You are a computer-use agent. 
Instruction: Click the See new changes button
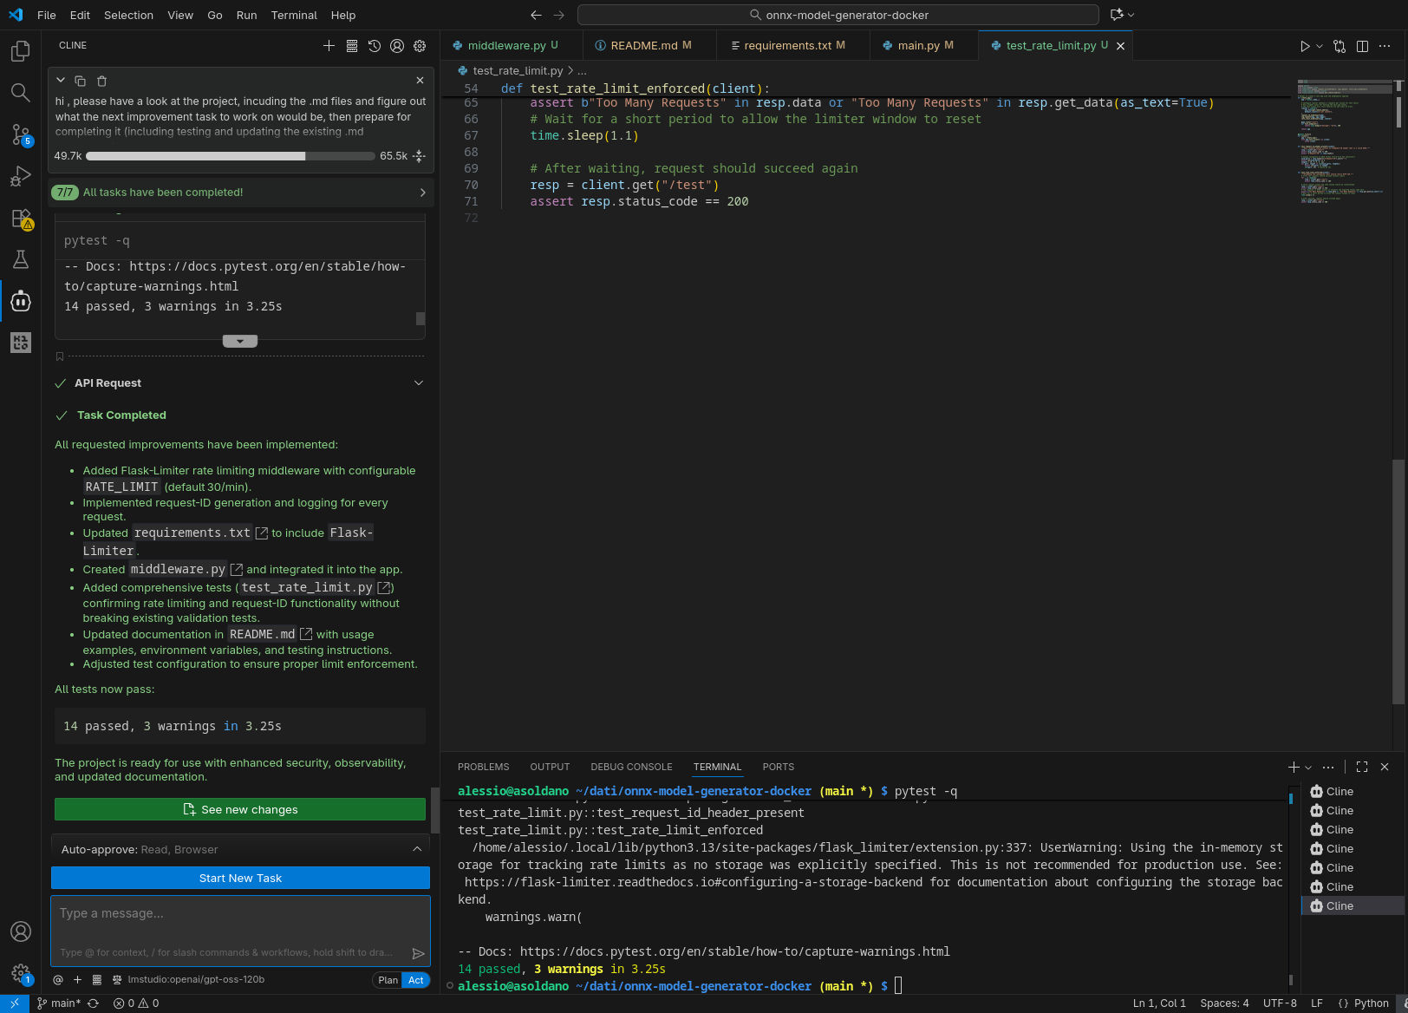click(x=240, y=809)
